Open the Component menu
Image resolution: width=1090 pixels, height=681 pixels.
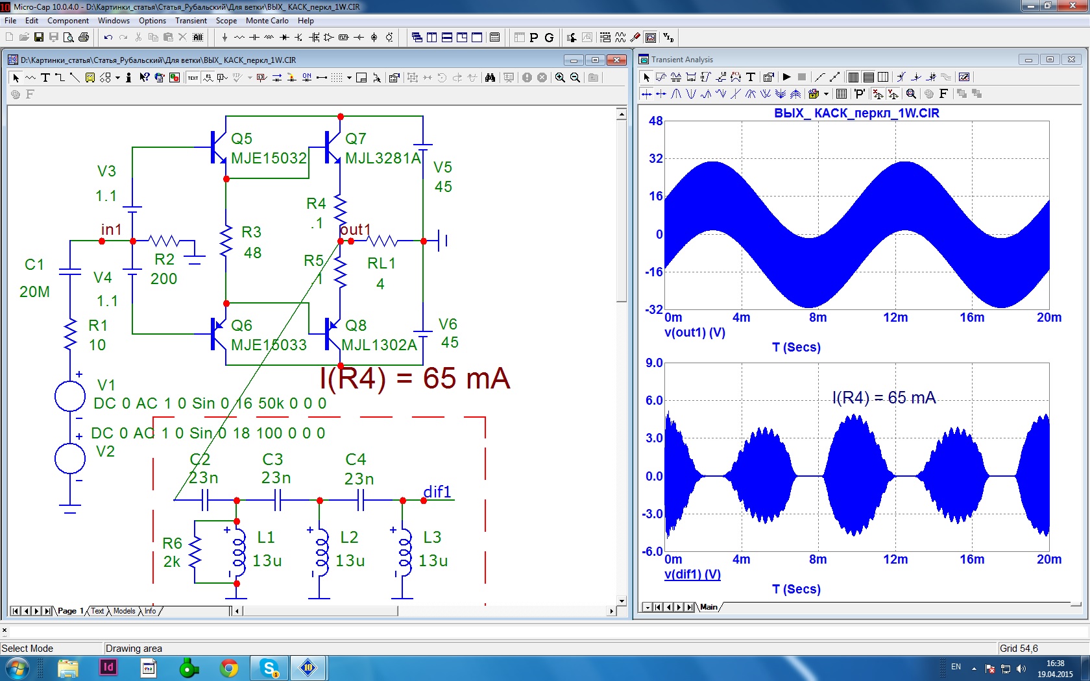pos(68,21)
